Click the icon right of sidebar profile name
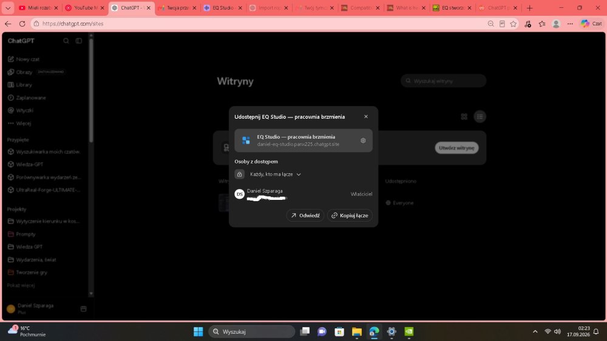The image size is (607, 341). (83, 308)
